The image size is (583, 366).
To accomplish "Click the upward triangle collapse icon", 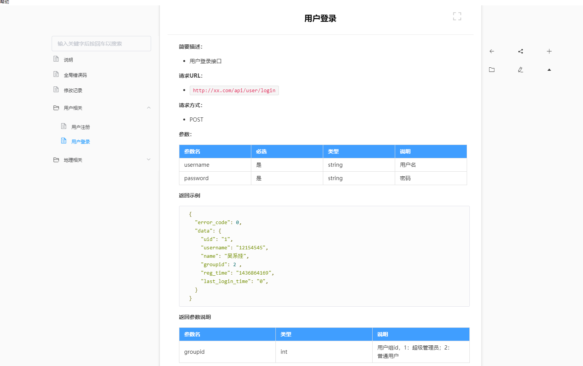I will pyautogui.click(x=549, y=70).
